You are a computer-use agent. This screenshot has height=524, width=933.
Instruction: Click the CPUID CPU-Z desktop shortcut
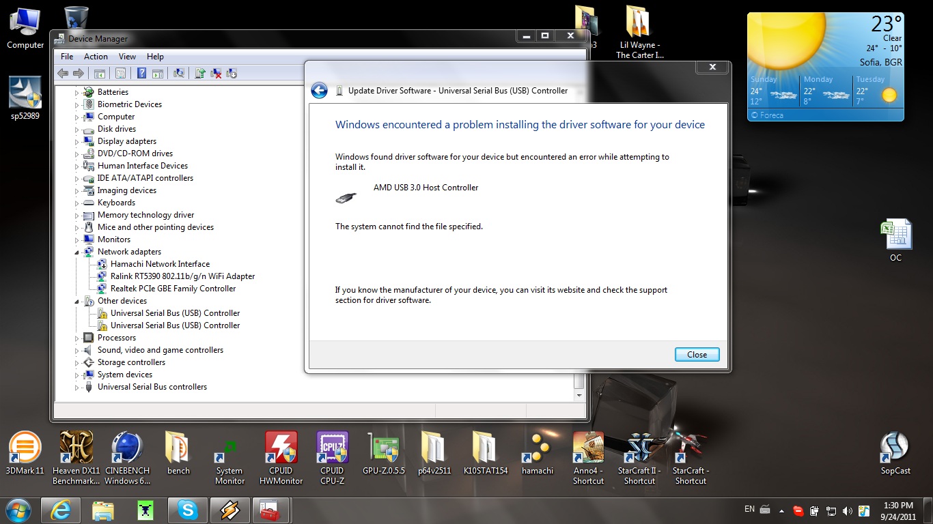tap(332, 458)
